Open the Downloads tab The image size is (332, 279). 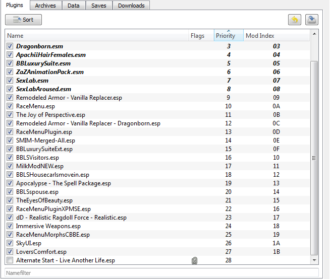(x=131, y=6)
